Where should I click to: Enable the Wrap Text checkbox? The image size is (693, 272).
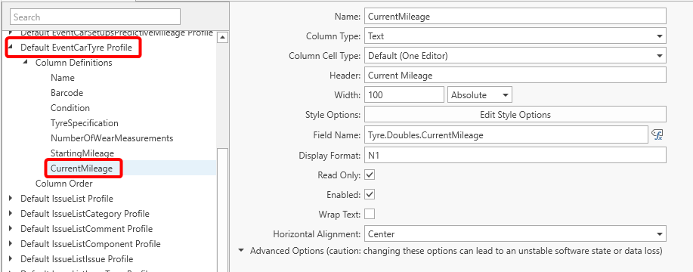[x=370, y=214]
